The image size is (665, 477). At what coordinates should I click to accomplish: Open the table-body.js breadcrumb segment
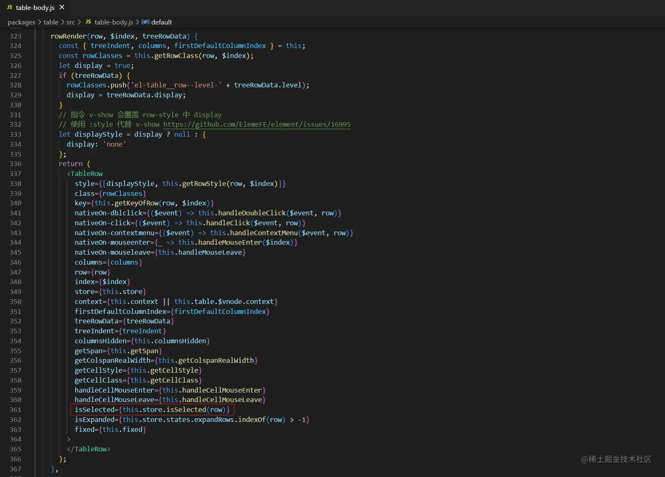pos(113,22)
